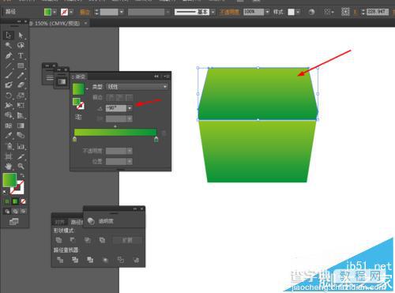Viewport: 395px width, 293px height.
Task: Activate the Gradient tool in toolbox
Action: click(21, 126)
